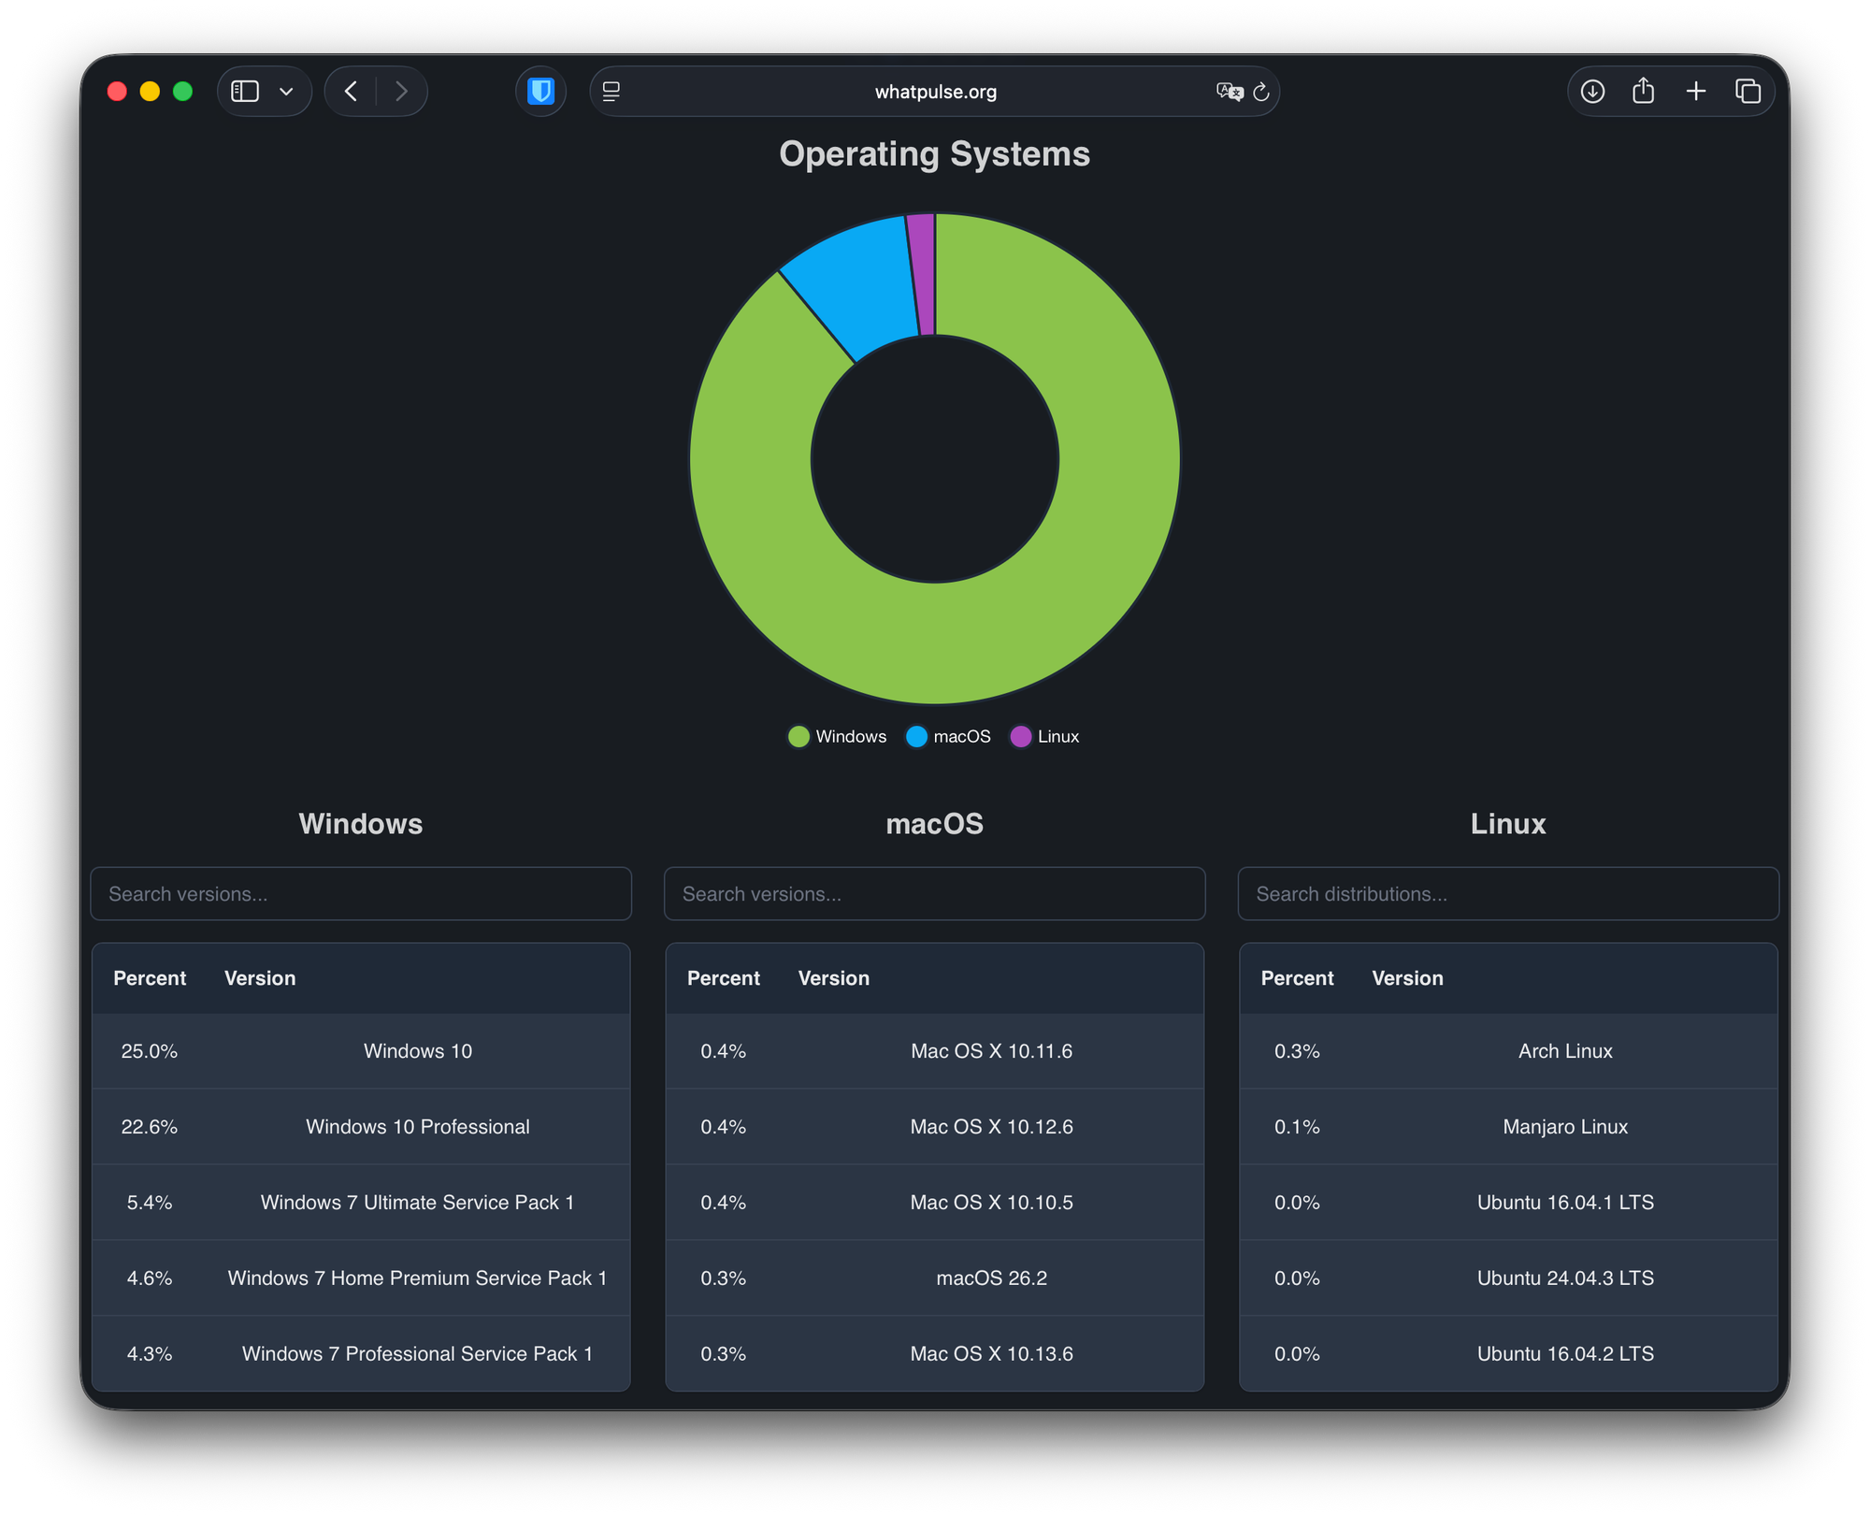Screen dimensions: 1870x1516
Task: Click the Windows search versions field
Action: pos(361,894)
